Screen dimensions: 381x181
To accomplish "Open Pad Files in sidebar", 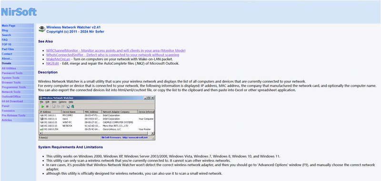I will [x=8, y=49].
